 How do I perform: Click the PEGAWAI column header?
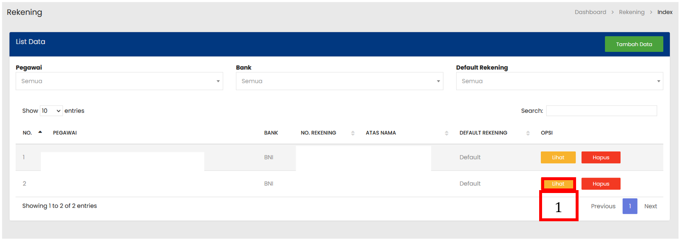pos(65,133)
